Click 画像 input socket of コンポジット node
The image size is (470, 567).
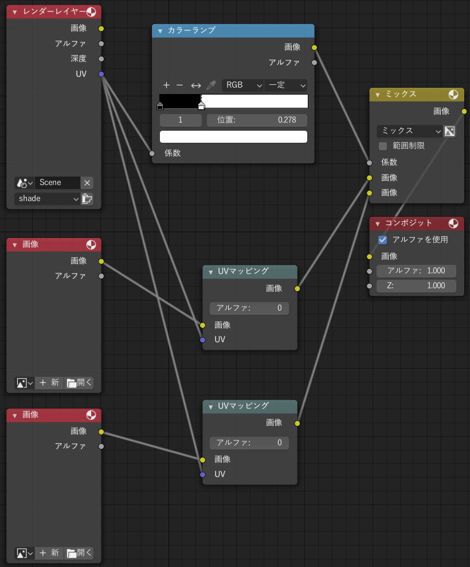pos(369,257)
